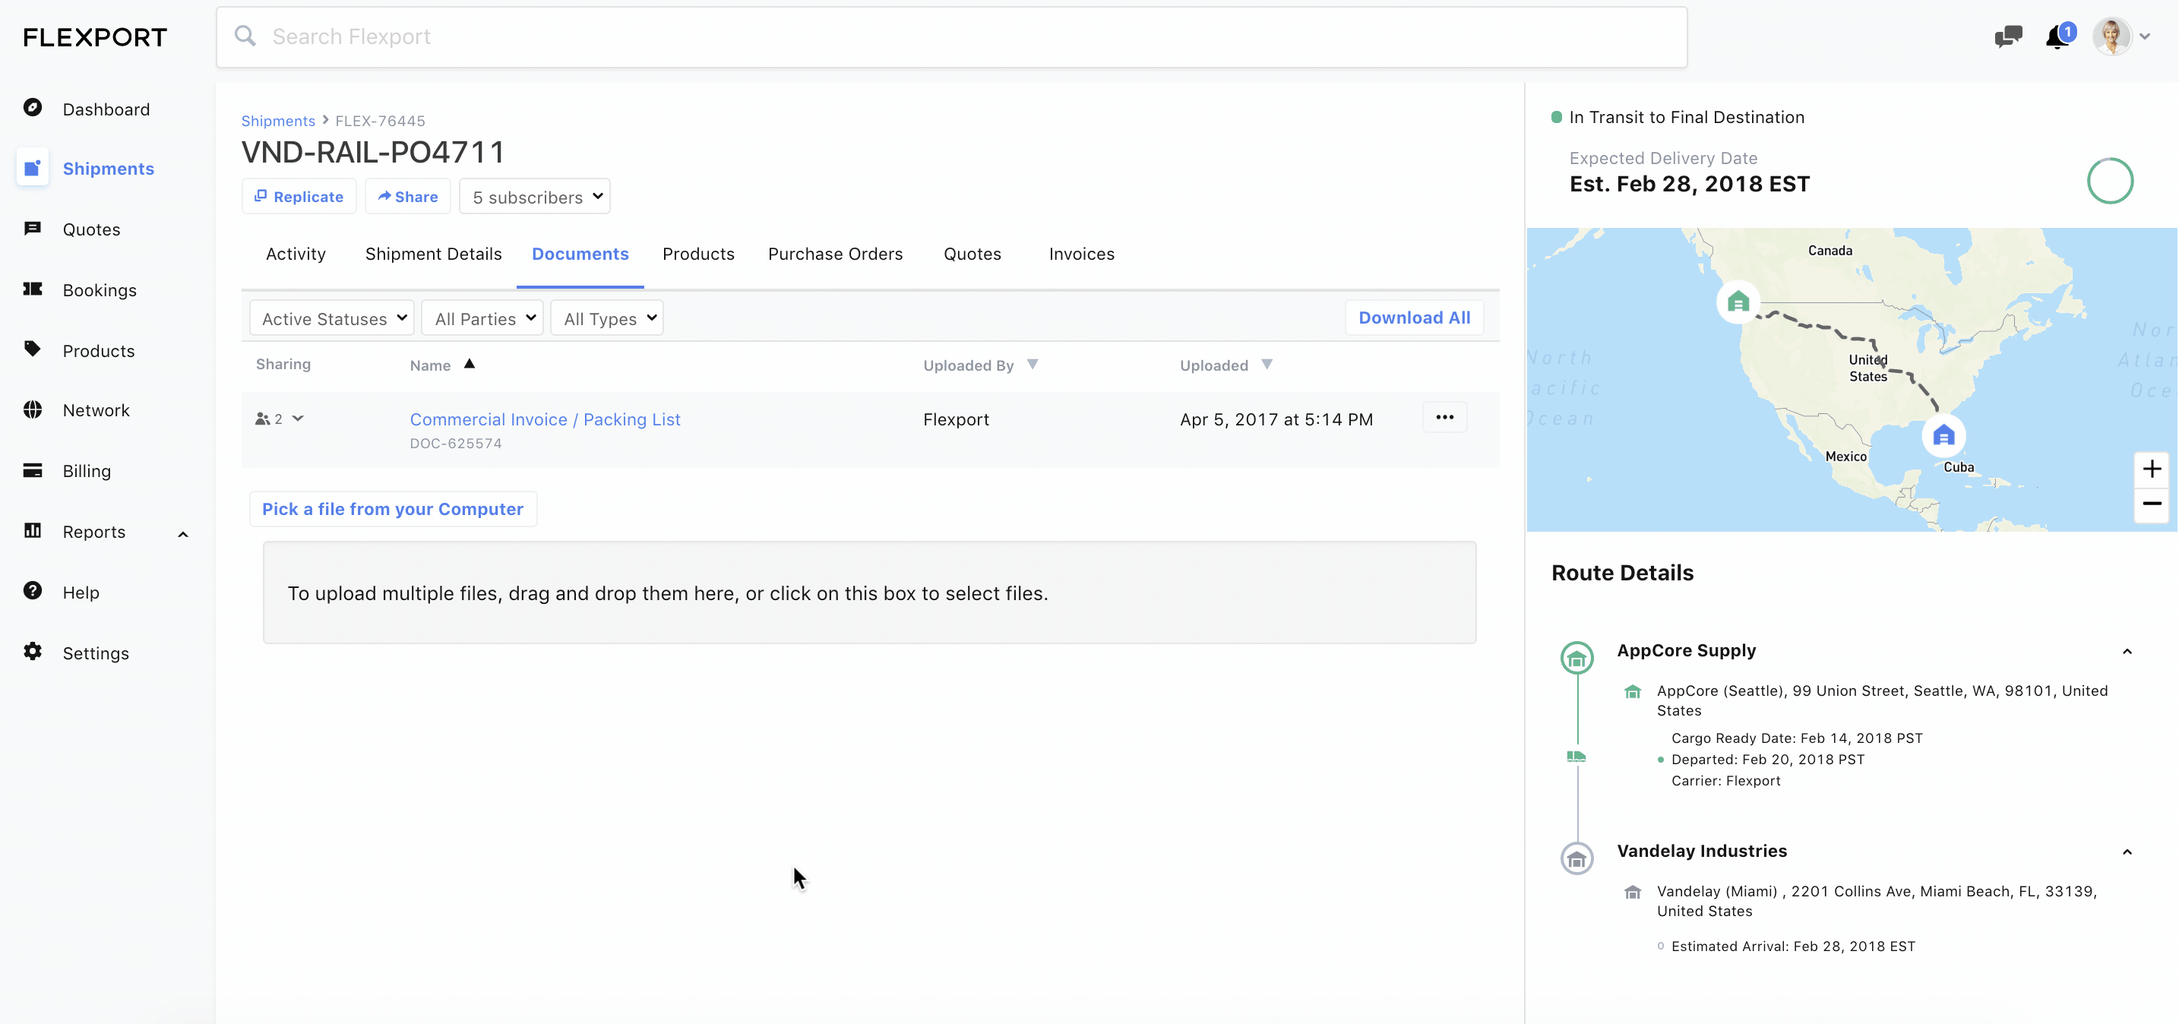Open the notifications bell
Viewport: 2179px width, 1024px height.
[x=2058, y=36]
